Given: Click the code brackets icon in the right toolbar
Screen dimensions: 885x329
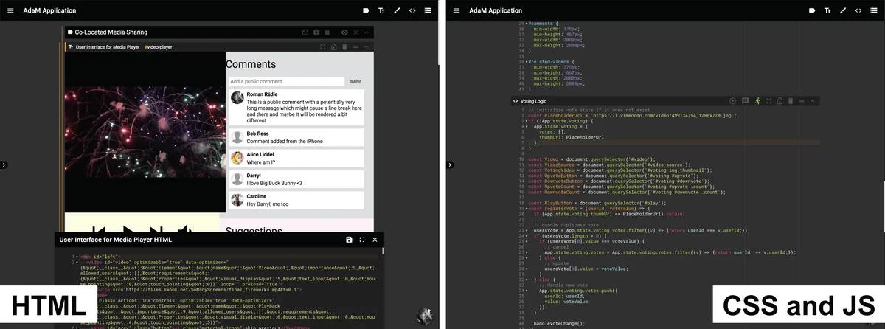Looking at the screenshot, I should pos(858,10).
